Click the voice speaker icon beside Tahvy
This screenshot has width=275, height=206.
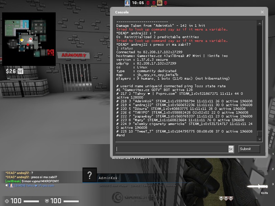click(7, 185)
